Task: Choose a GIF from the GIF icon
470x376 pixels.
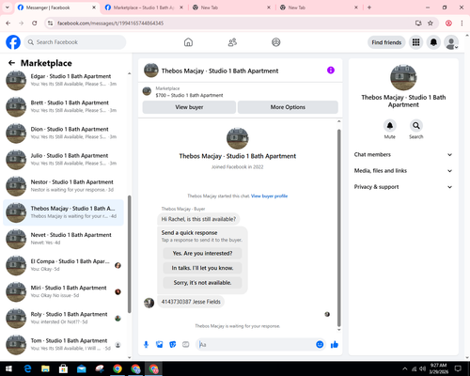Action: tap(186, 345)
